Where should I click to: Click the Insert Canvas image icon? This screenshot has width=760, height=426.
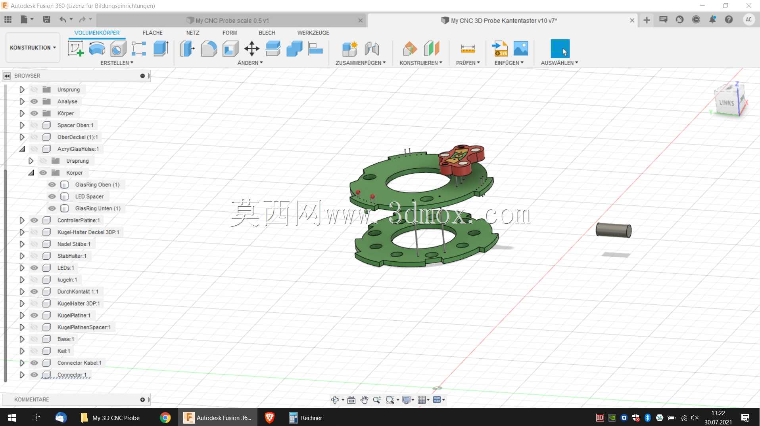click(521, 48)
